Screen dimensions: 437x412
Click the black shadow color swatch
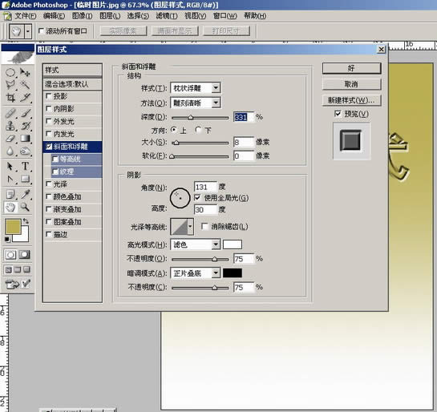[x=233, y=273]
